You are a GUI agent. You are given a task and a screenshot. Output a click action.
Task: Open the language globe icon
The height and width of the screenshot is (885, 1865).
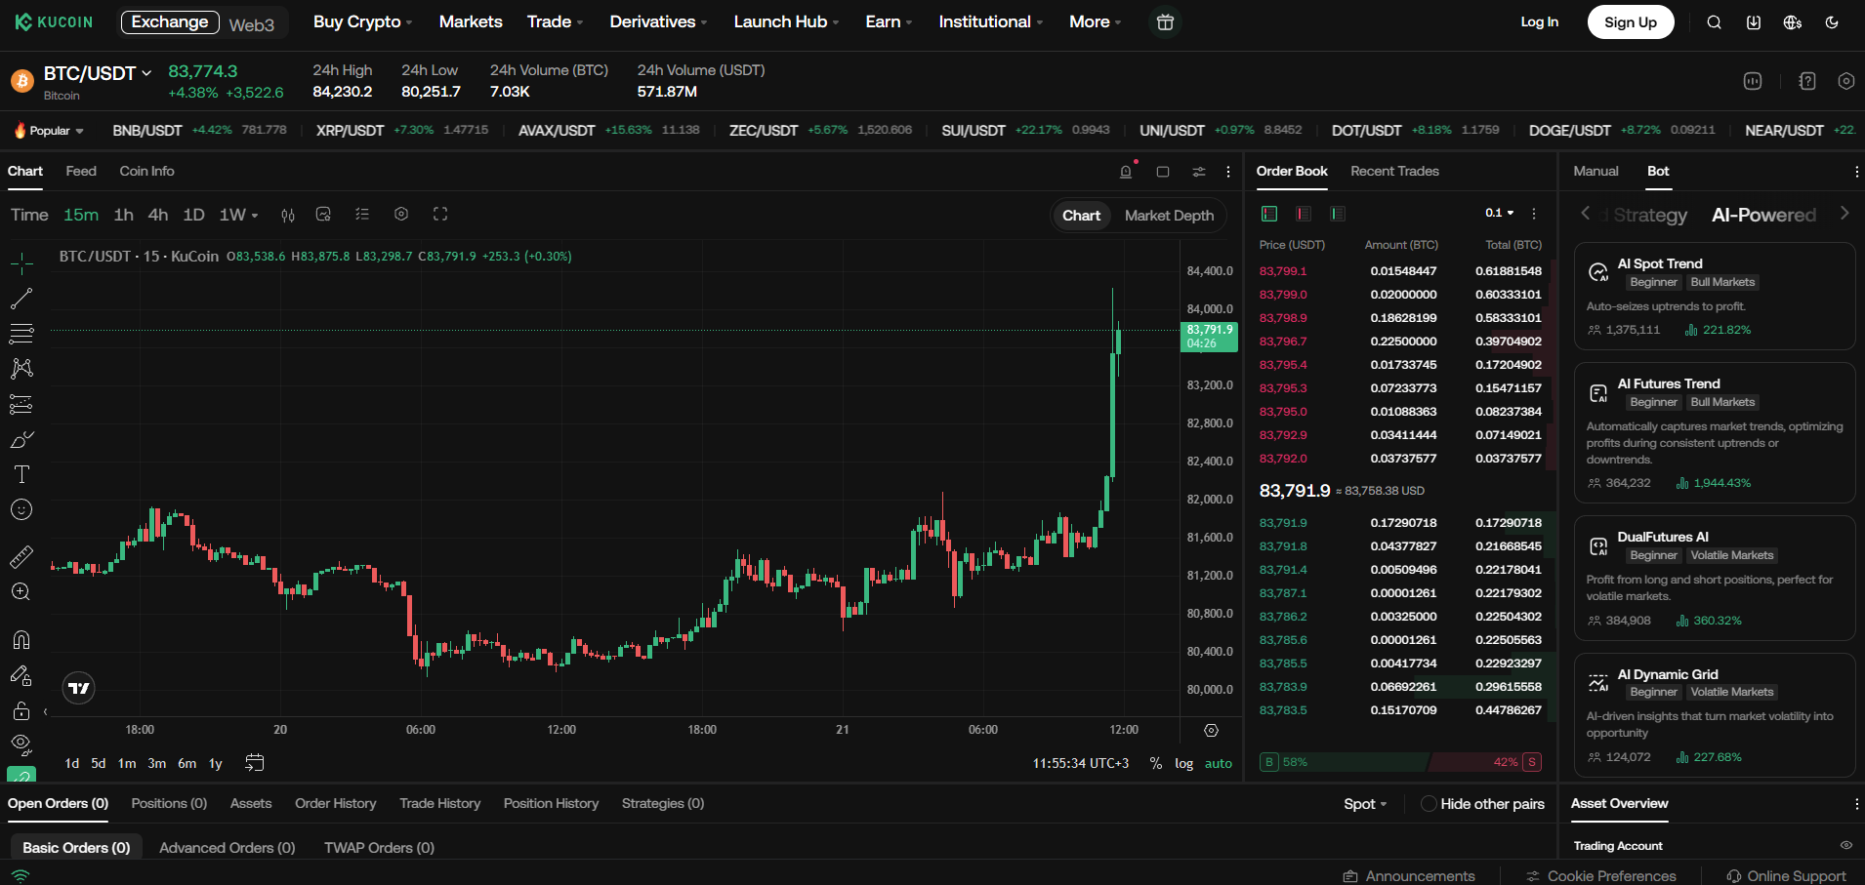1793,22
